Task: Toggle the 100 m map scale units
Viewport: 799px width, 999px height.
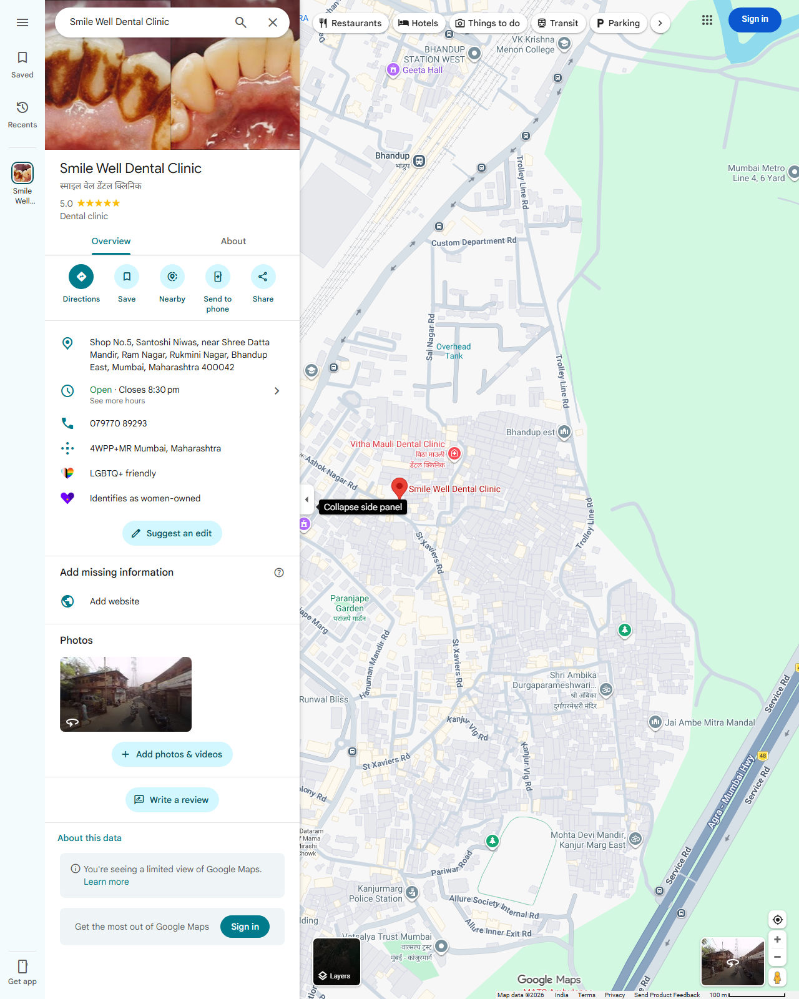Action: click(x=747, y=995)
